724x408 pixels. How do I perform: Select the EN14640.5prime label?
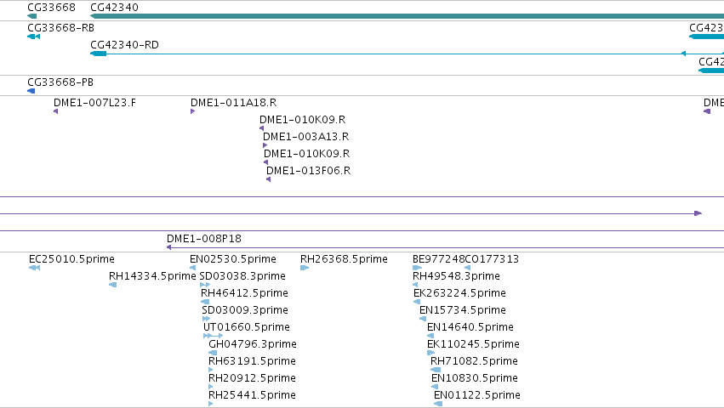pos(470,327)
